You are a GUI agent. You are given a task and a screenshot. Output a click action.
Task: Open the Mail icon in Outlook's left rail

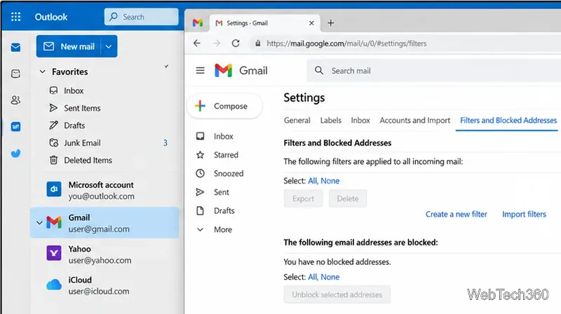15,47
